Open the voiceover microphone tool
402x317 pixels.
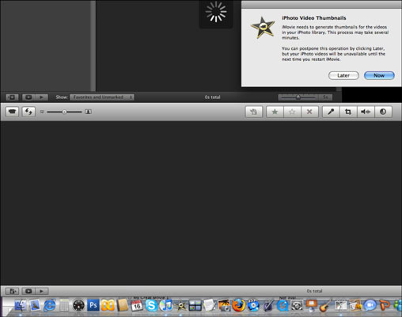(331, 112)
